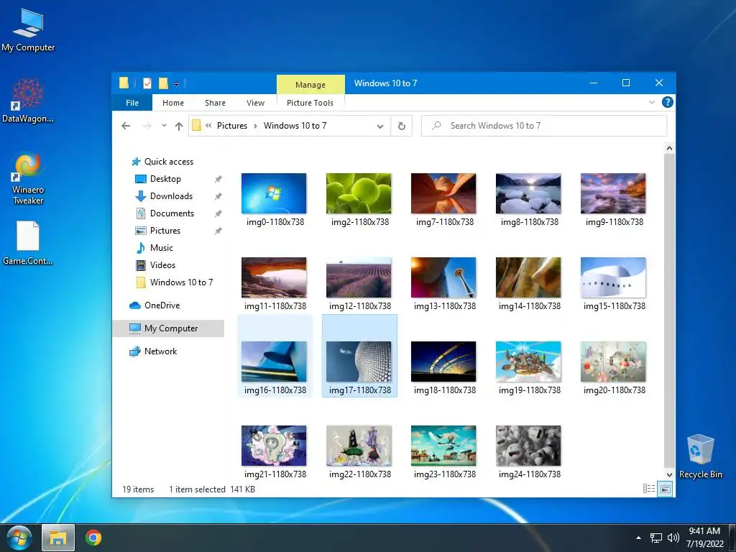Go forward with the forward arrow
The height and width of the screenshot is (552, 736).
[147, 126]
